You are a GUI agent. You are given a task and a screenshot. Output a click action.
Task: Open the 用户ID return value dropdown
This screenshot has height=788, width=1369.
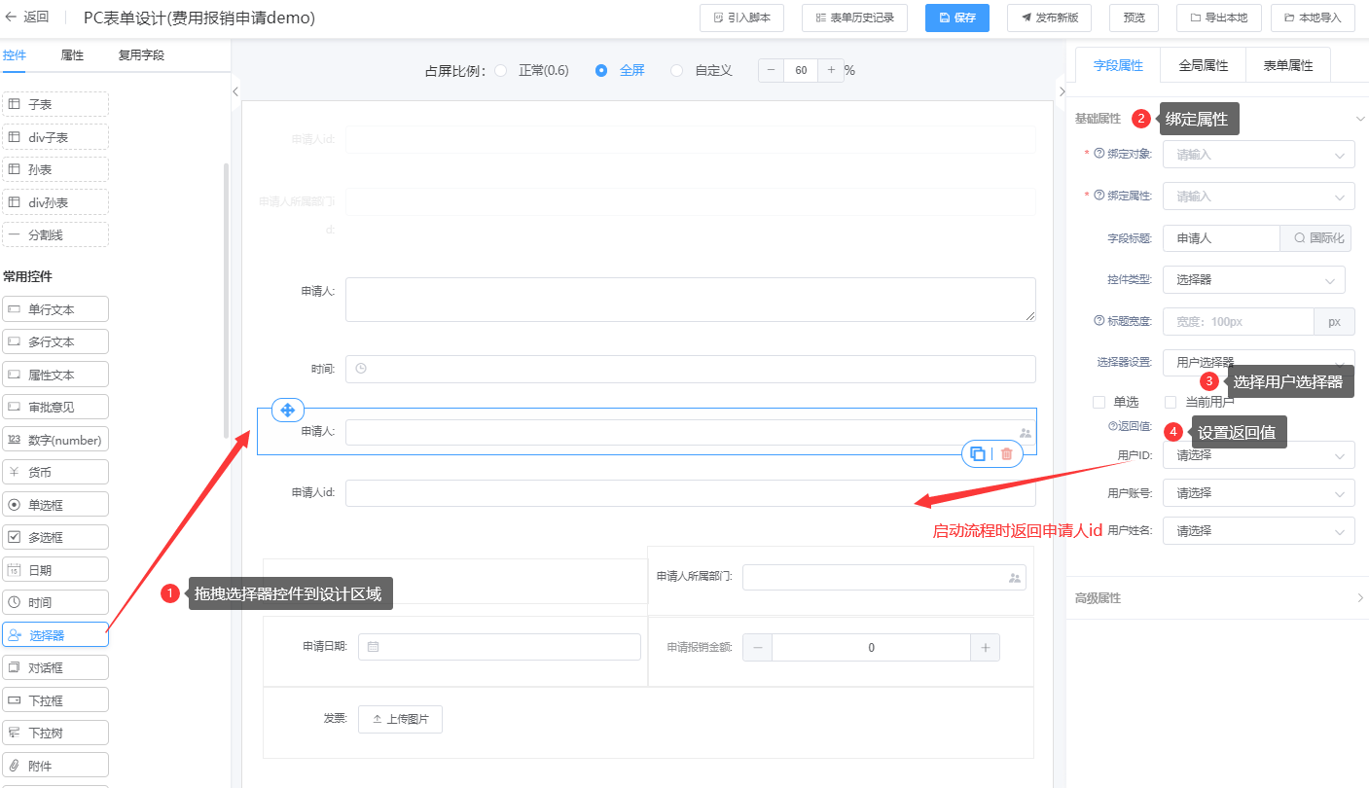pos(1258,455)
